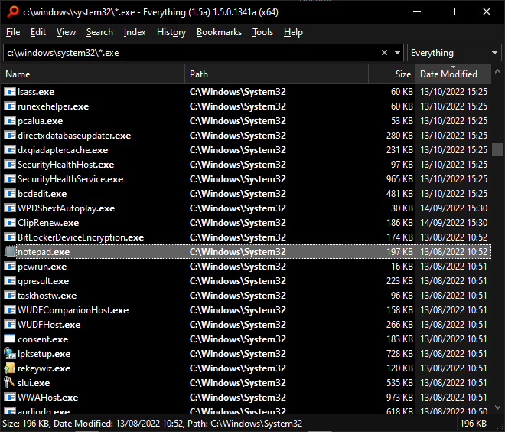Click the bcdedit.exe file icon
The height and width of the screenshot is (432, 505).
(10, 194)
